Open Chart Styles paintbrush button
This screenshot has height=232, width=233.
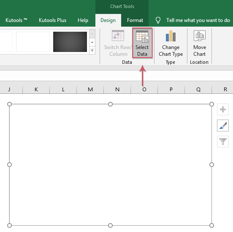pyautogui.click(x=223, y=126)
